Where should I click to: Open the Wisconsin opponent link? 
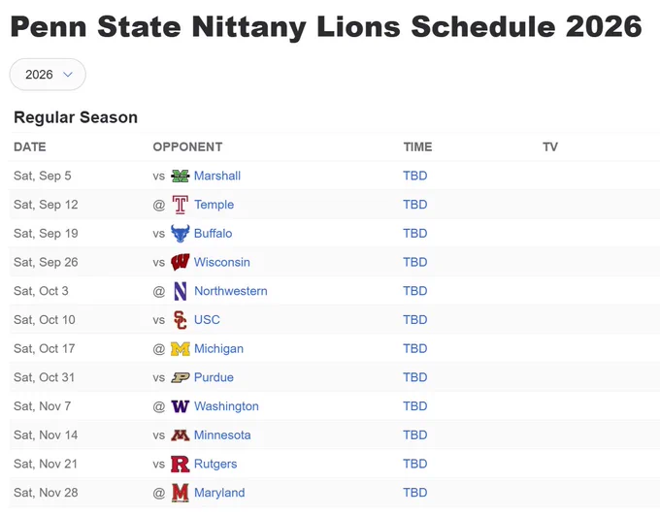(x=222, y=262)
